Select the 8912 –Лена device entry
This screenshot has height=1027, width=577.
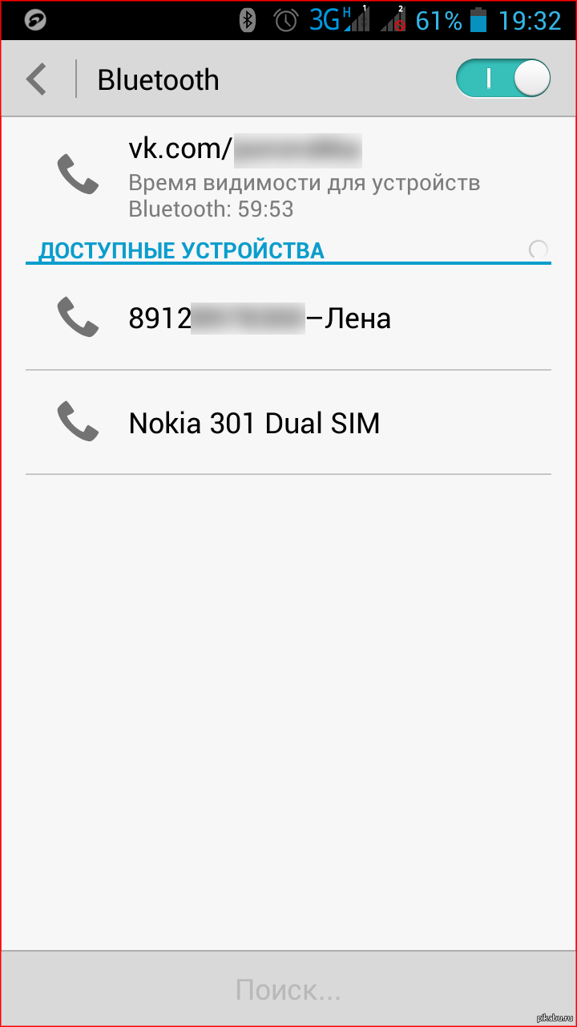click(x=288, y=318)
